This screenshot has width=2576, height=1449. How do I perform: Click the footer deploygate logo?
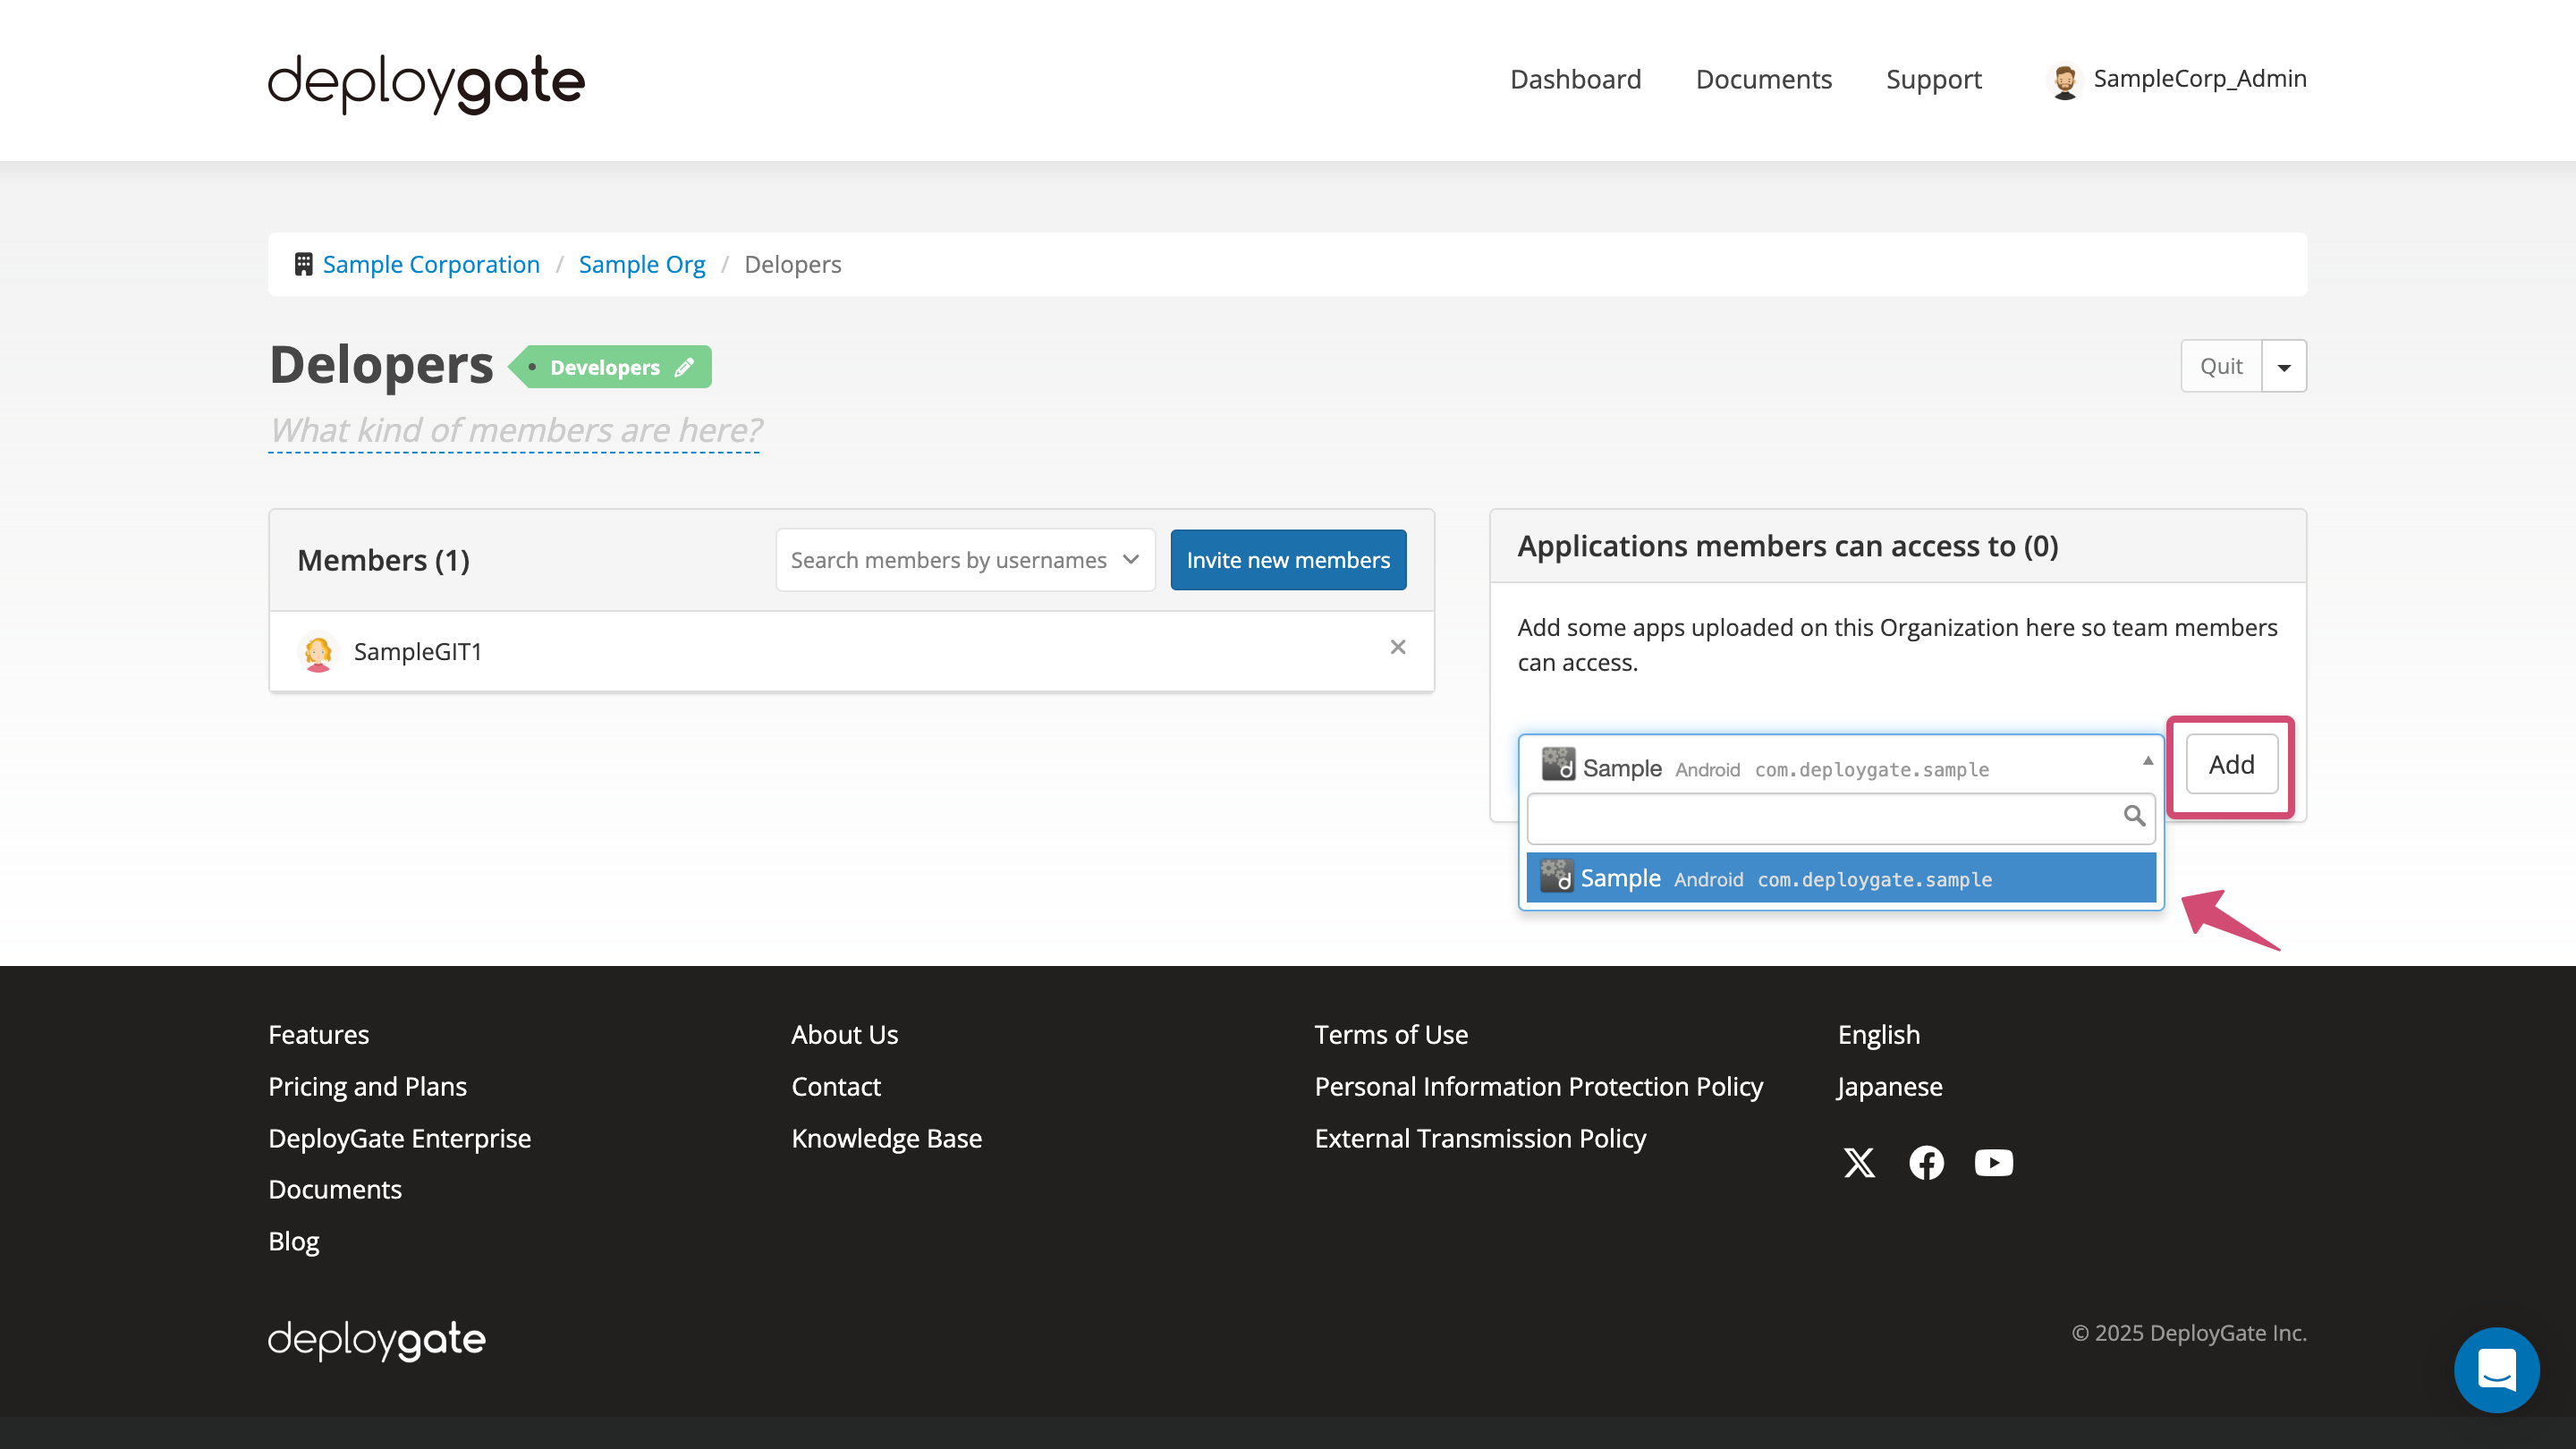tap(377, 1340)
